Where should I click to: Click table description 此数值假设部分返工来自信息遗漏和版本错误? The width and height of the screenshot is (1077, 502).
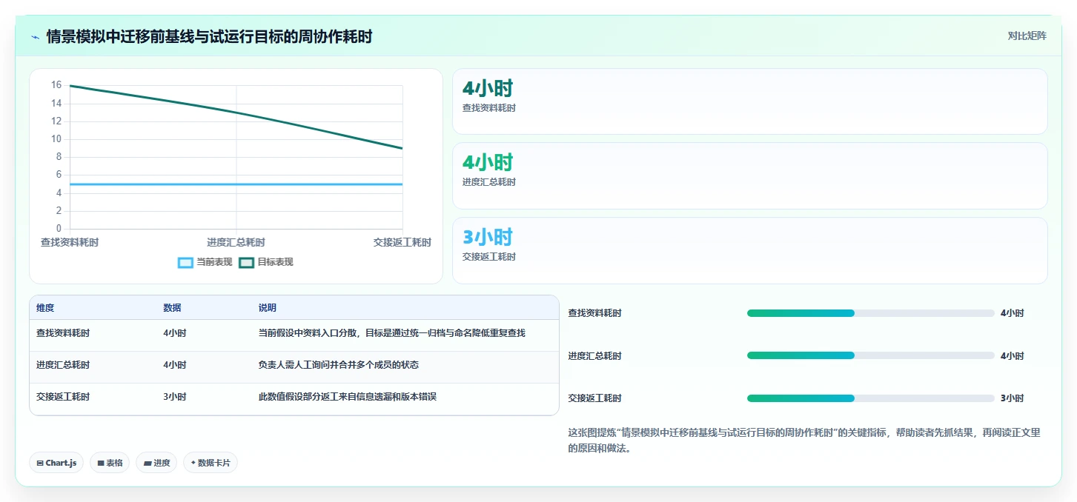pyautogui.click(x=347, y=397)
